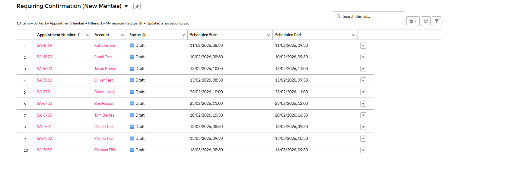Show actions for row SA-6785
Screen dimensions: 506x196
363,115
